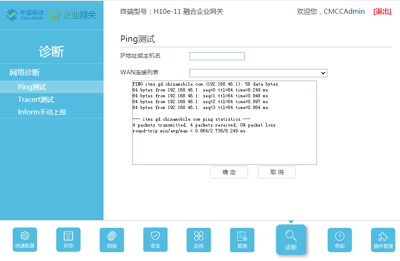Open Inform手动上报 page

[x=42, y=112]
